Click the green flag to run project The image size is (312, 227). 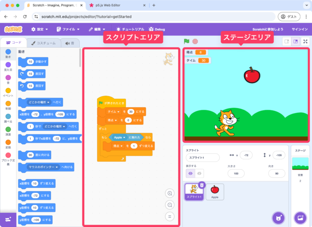tap(187, 41)
